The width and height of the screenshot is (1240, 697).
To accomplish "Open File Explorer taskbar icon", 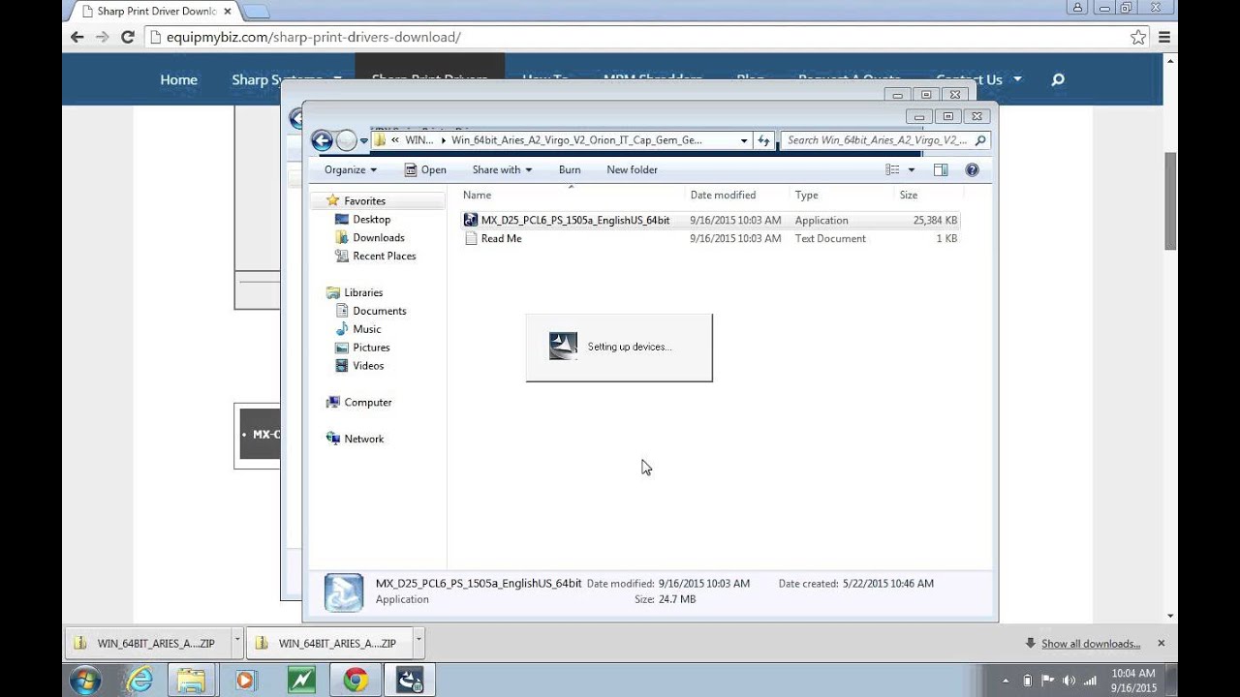I will point(191,681).
